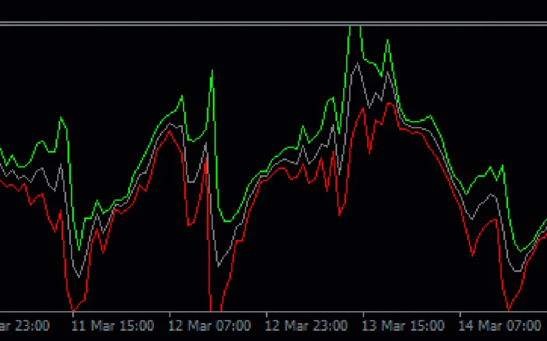
Task: Click the cut-off "23:00" label at left edge
Action: (24, 326)
